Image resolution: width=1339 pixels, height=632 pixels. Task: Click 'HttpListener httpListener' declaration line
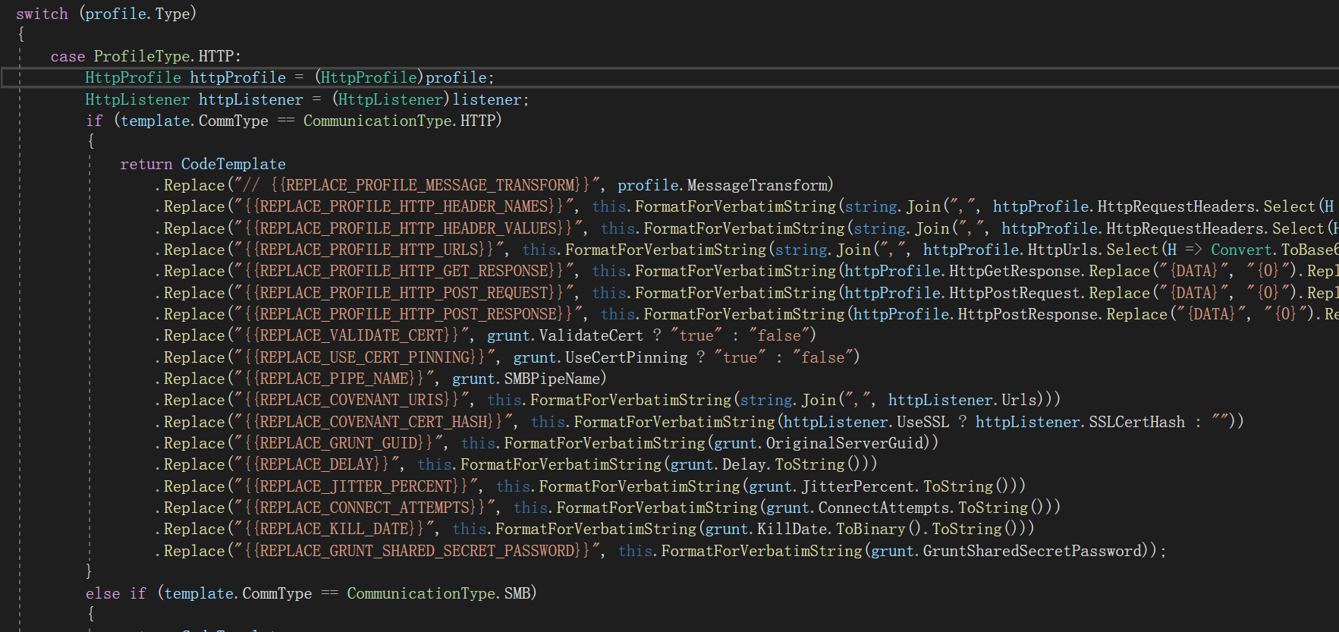point(307,99)
